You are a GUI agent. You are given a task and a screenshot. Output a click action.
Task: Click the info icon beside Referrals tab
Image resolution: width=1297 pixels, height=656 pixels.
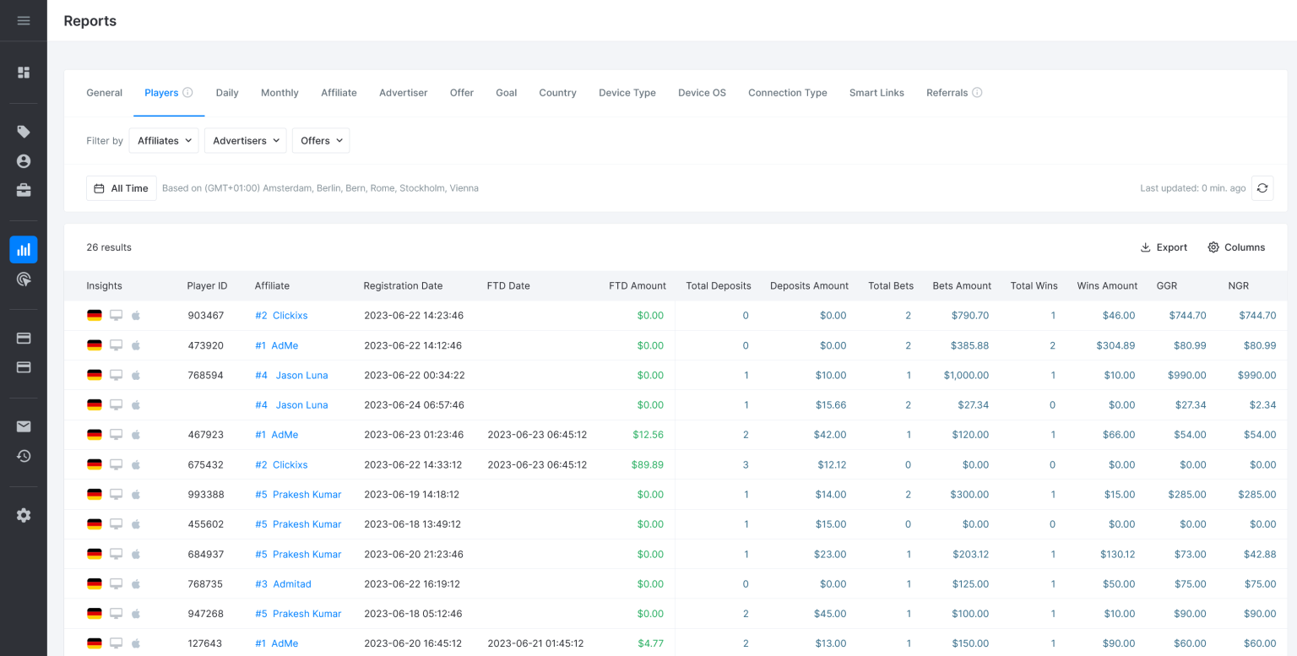point(977,93)
